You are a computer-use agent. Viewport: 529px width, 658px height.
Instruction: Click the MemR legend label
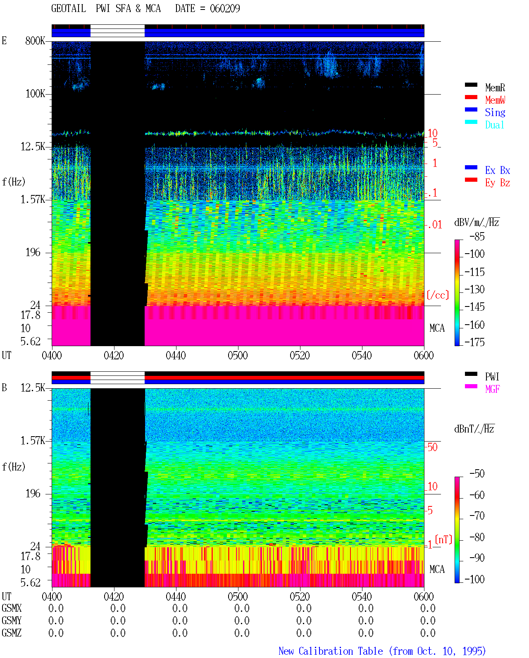coord(495,88)
